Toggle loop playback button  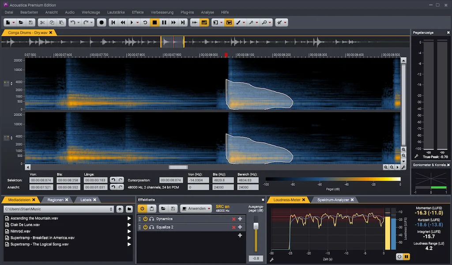click(145, 23)
